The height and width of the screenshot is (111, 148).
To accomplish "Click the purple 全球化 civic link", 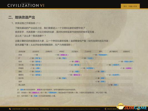I will click(129, 68).
